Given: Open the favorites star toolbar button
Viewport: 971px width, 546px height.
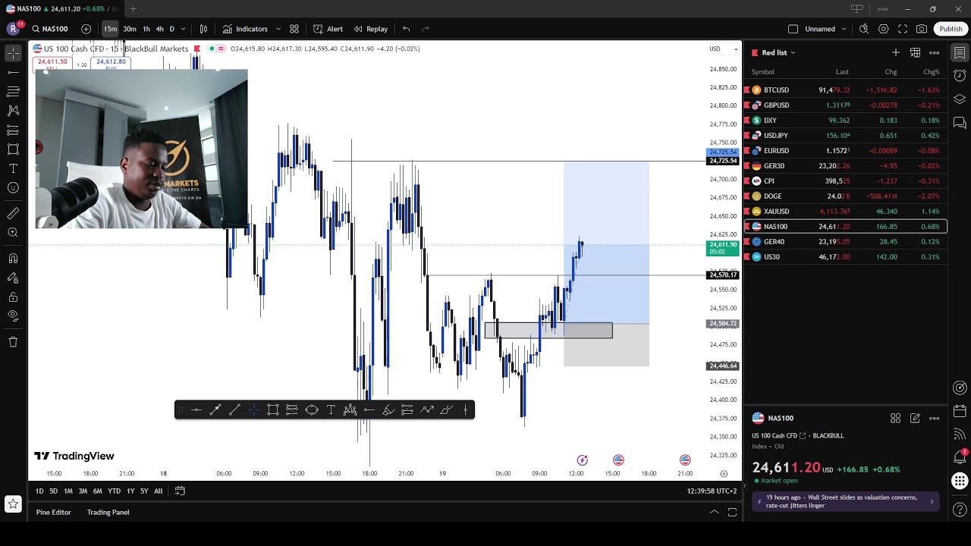Looking at the screenshot, I should click(x=13, y=504).
